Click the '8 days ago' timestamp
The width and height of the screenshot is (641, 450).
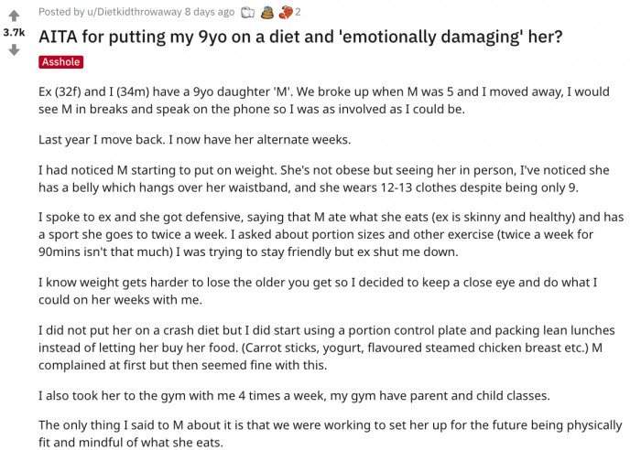210,12
